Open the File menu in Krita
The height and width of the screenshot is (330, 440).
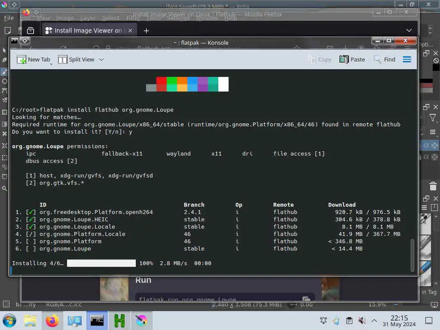[x=9, y=18]
